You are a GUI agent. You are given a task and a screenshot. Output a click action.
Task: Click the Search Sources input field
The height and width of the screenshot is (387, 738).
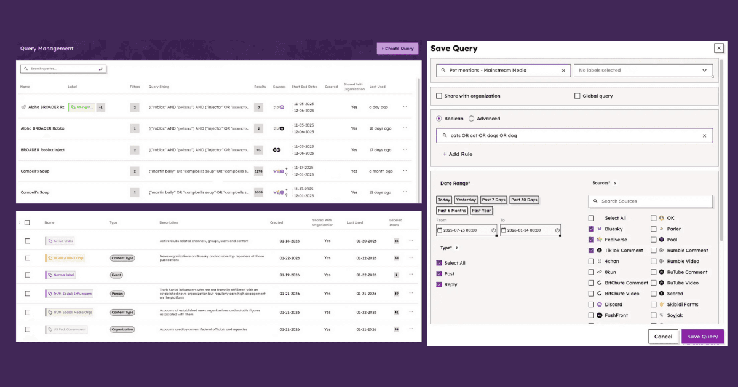coord(651,201)
